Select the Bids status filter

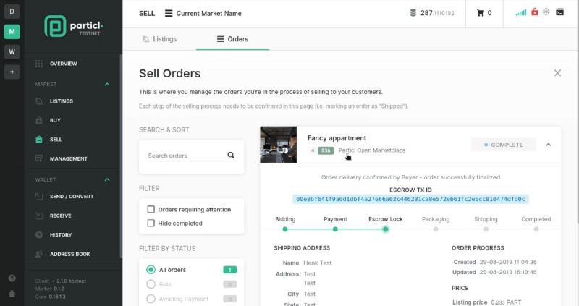click(151, 284)
